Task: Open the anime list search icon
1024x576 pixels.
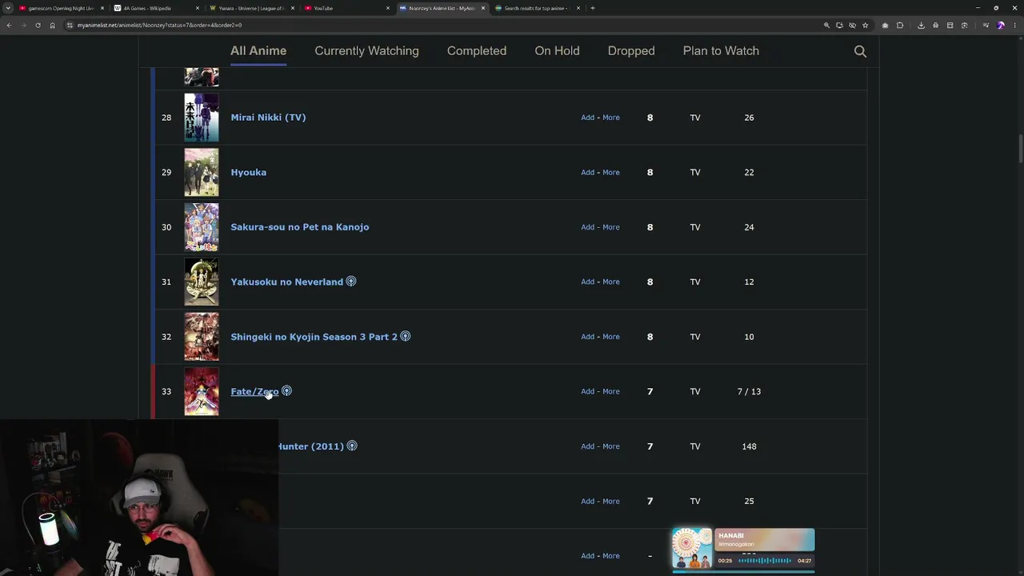Action: [860, 51]
